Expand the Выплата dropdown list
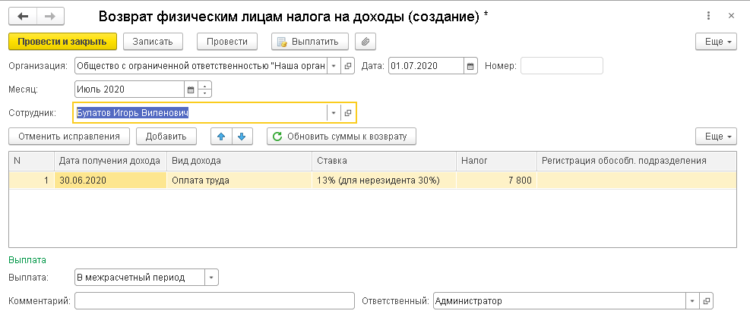This screenshot has height=314, width=750. (210, 278)
